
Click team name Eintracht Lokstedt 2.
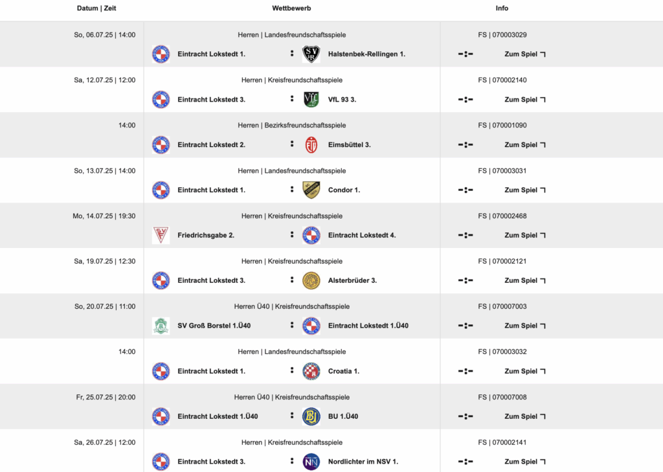pyautogui.click(x=212, y=144)
